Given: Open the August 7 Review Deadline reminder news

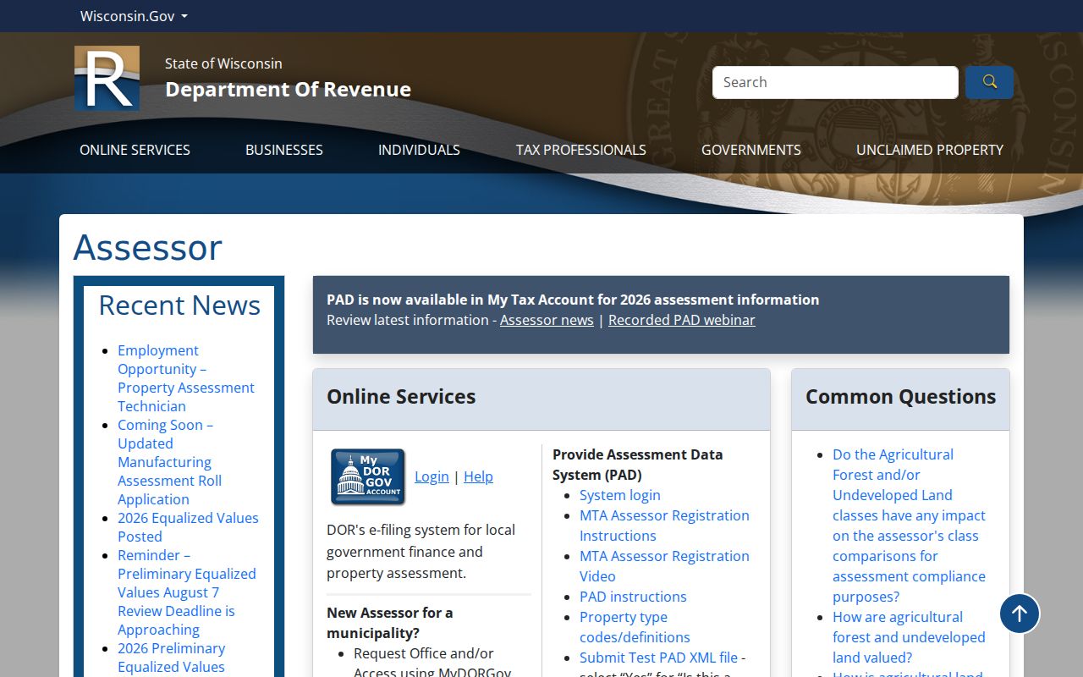Looking at the screenshot, I should click(186, 592).
